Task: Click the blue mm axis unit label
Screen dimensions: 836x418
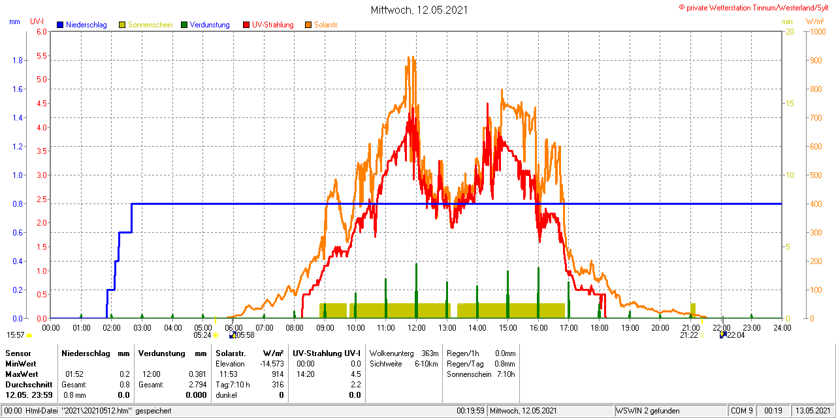Action: [x=14, y=22]
